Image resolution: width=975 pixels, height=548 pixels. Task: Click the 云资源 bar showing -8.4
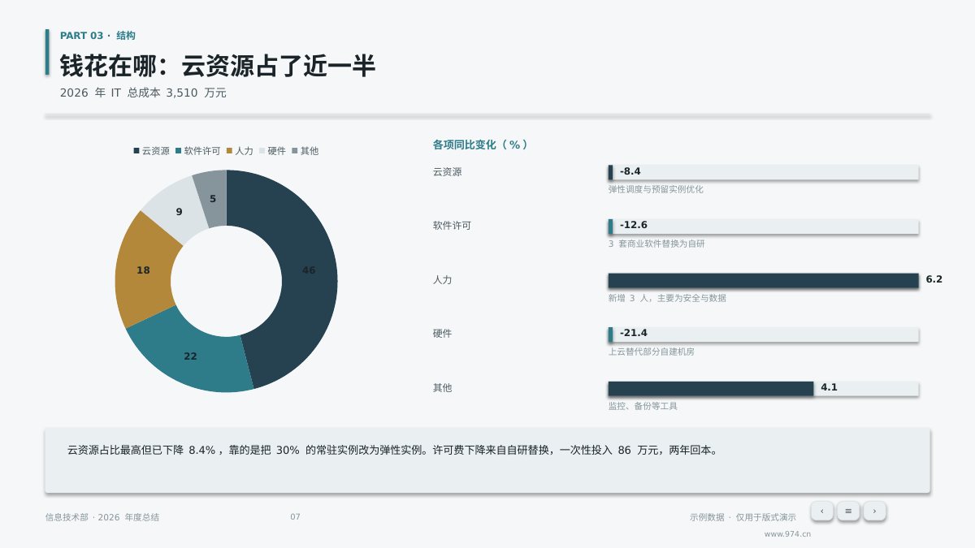(x=764, y=172)
